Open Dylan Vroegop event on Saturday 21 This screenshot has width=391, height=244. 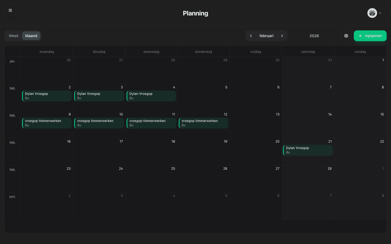pyautogui.click(x=308, y=150)
